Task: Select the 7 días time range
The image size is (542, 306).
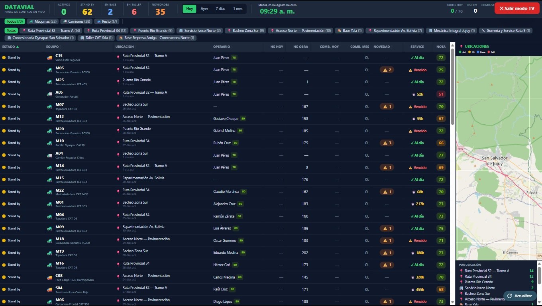Action: (220, 9)
